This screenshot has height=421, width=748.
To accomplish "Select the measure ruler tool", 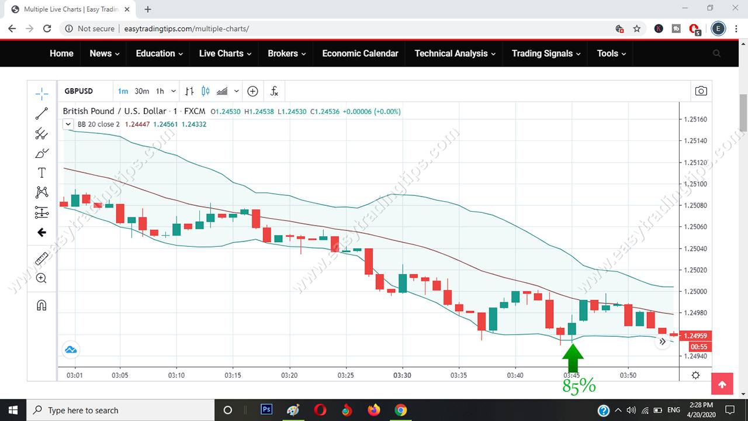I will click(41, 258).
